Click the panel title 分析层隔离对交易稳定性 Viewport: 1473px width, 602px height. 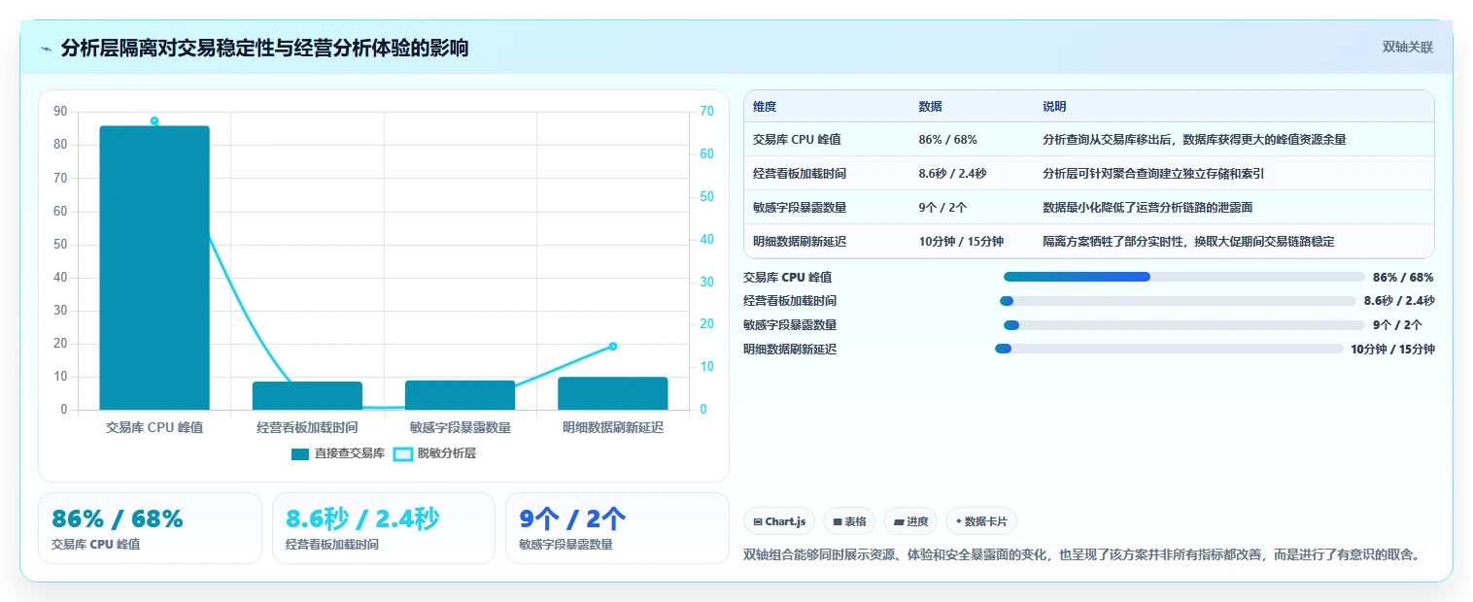(264, 48)
